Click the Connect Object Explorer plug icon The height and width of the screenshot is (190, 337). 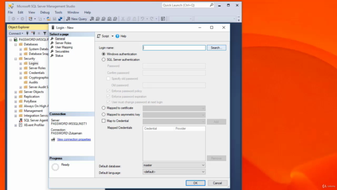[x=27, y=33]
